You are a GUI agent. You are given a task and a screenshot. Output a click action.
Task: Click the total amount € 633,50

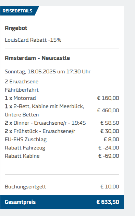108,202
